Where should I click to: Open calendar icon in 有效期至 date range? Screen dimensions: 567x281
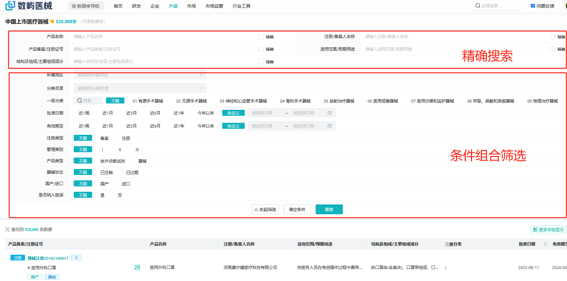[330, 126]
